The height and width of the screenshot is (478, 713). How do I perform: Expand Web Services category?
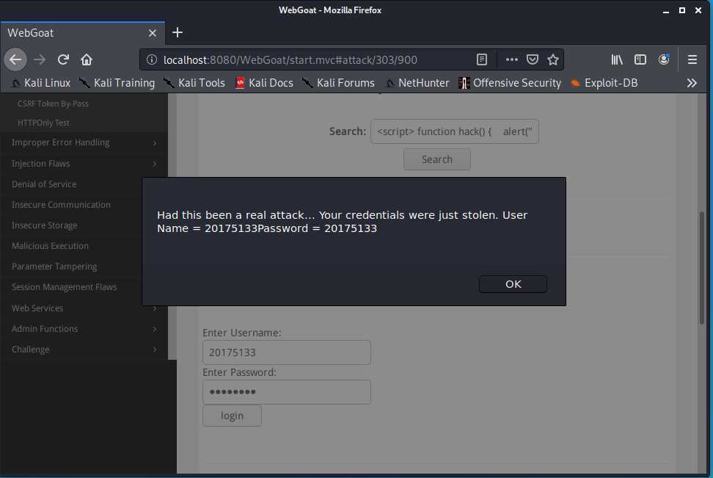coord(84,308)
